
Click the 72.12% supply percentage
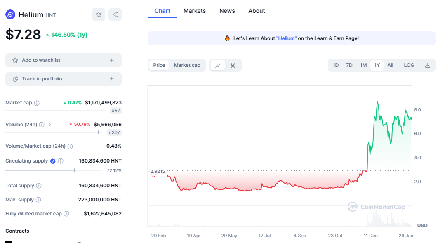pos(114,171)
